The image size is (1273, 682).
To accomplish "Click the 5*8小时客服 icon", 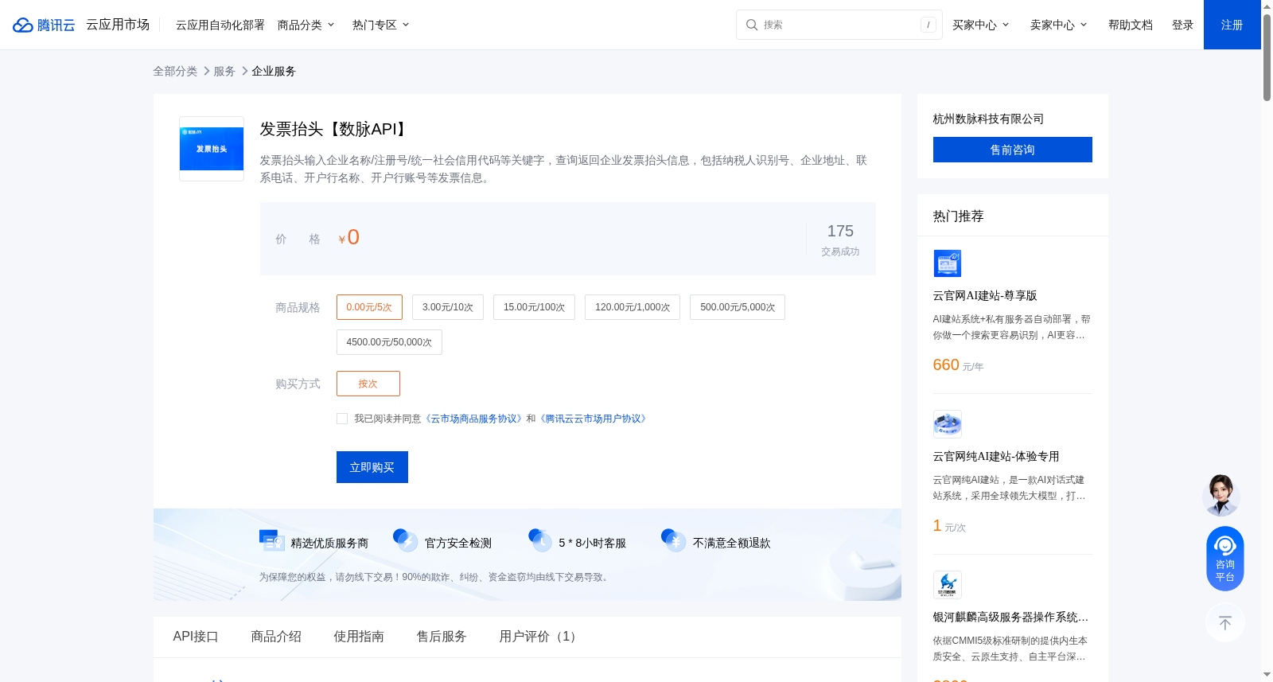I will (540, 540).
